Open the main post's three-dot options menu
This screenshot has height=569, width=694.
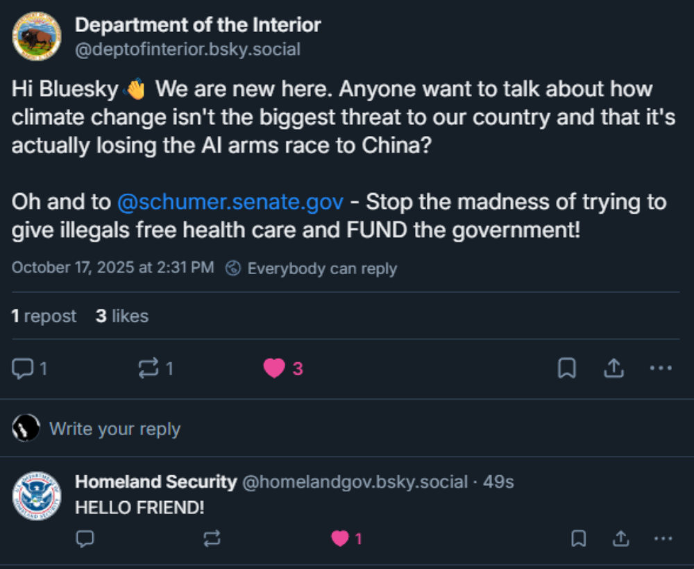pos(661,368)
